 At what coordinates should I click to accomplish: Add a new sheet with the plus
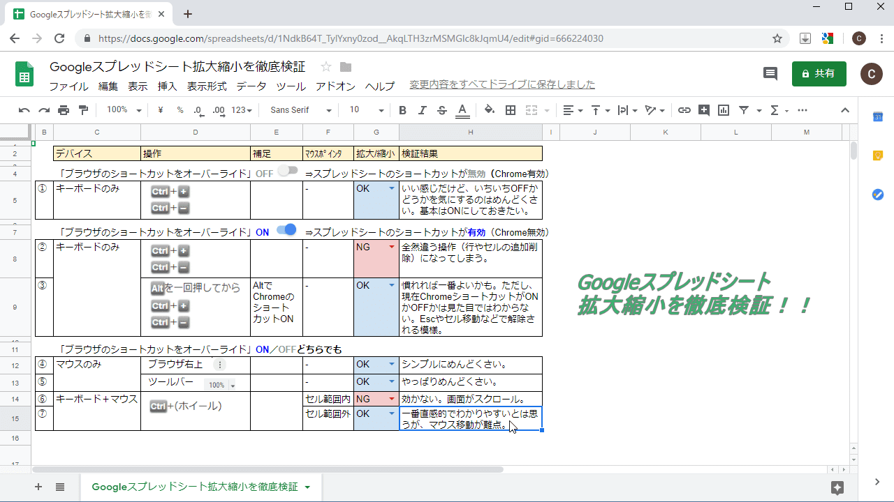point(38,487)
